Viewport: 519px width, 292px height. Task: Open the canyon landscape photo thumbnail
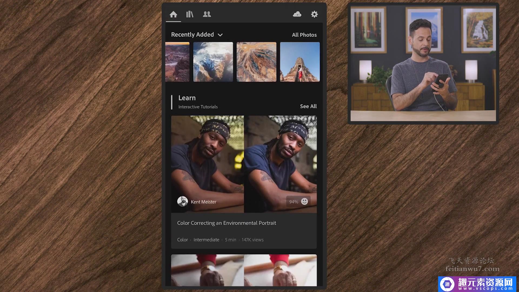click(177, 62)
